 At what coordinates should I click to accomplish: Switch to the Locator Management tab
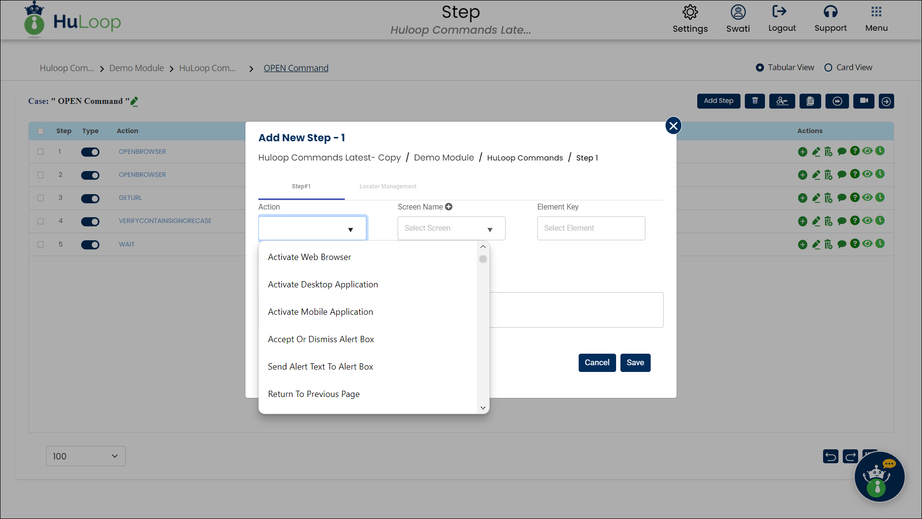tap(388, 186)
